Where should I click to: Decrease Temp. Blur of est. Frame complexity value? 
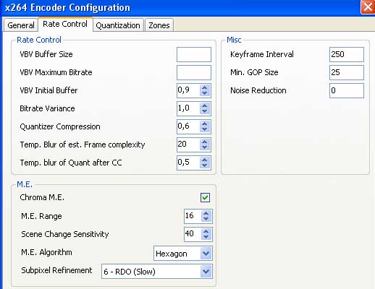pyautogui.click(x=204, y=147)
